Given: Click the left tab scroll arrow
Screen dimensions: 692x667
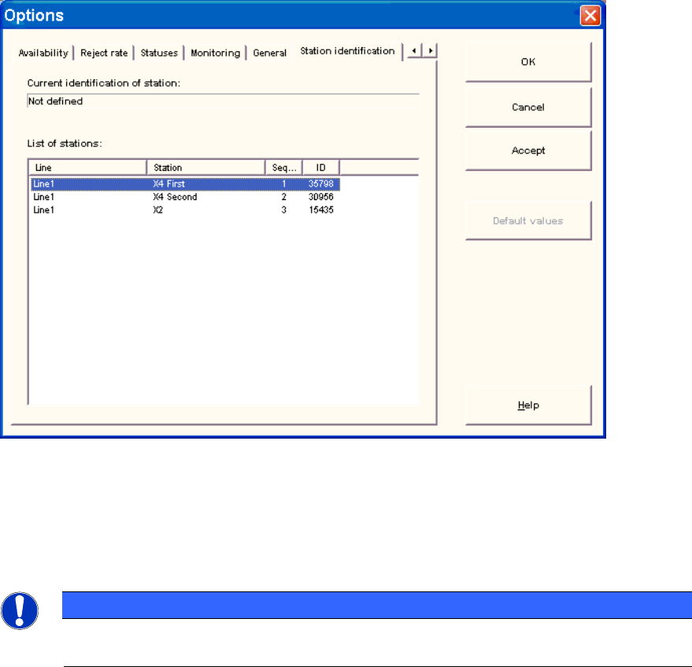Looking at the screenshot, I should (414, 50).
